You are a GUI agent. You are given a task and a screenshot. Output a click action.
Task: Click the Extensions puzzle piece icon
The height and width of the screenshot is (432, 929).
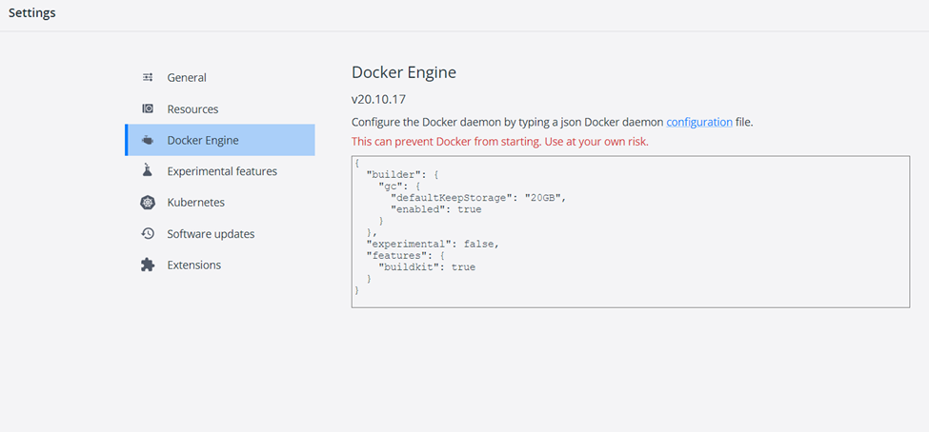148,265
